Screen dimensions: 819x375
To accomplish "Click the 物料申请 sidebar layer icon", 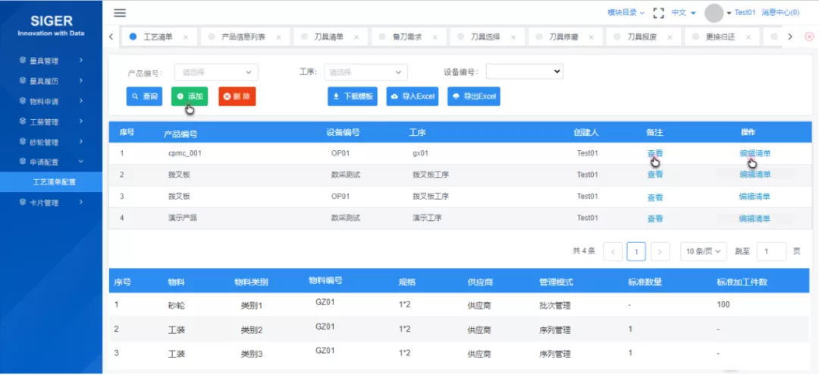I will click(x=23, y=100).
